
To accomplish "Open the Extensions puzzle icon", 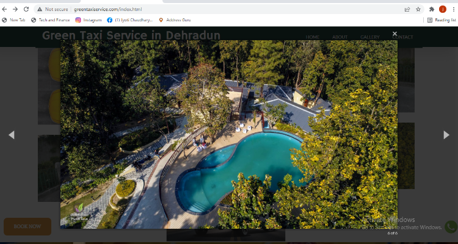I will [432, 9].
